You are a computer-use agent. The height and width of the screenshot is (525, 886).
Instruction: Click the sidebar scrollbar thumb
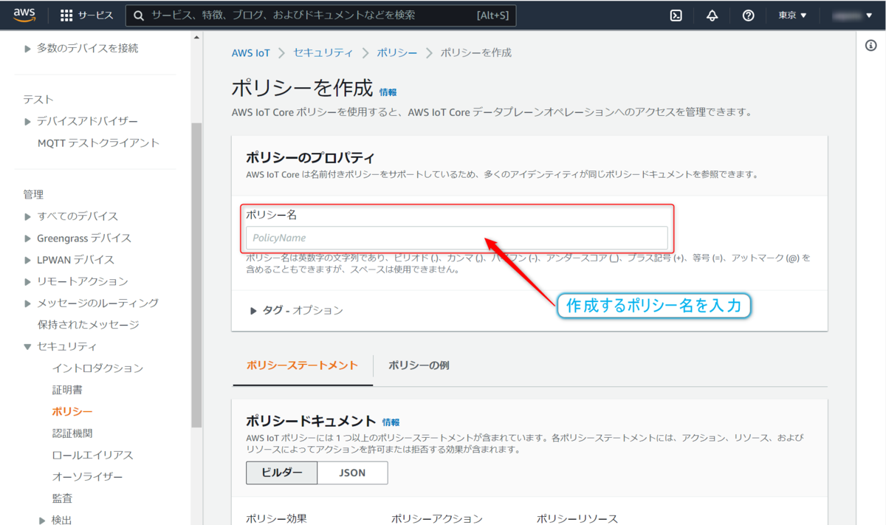click(x=196, y=275)
